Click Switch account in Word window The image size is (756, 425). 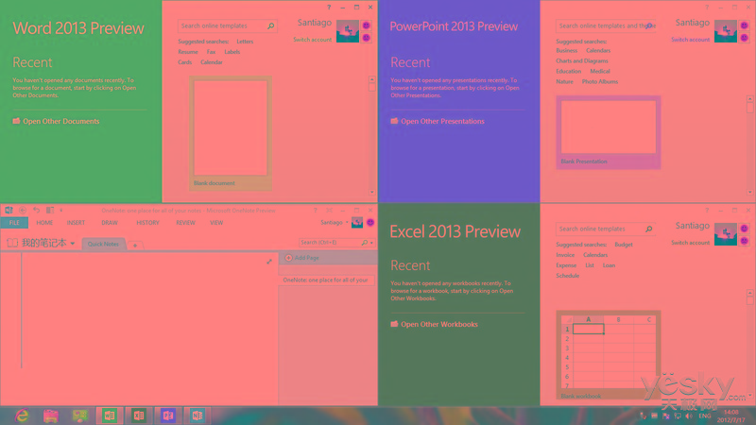tap(313, 40)
